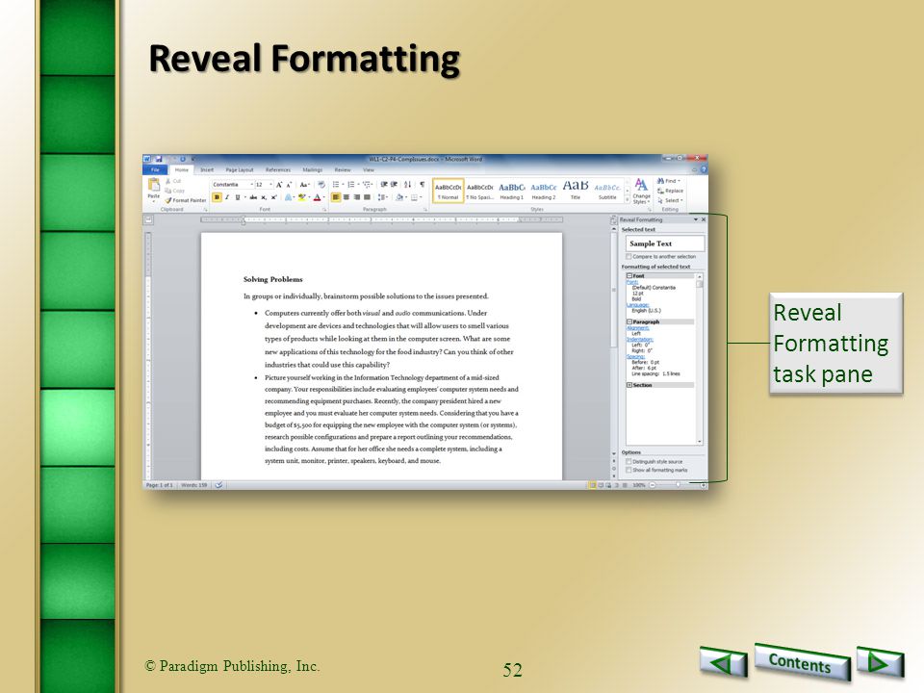Screen dimensions: 924x693
Task: Click the Grow Font icon
Action: click(x=279, y=185)
